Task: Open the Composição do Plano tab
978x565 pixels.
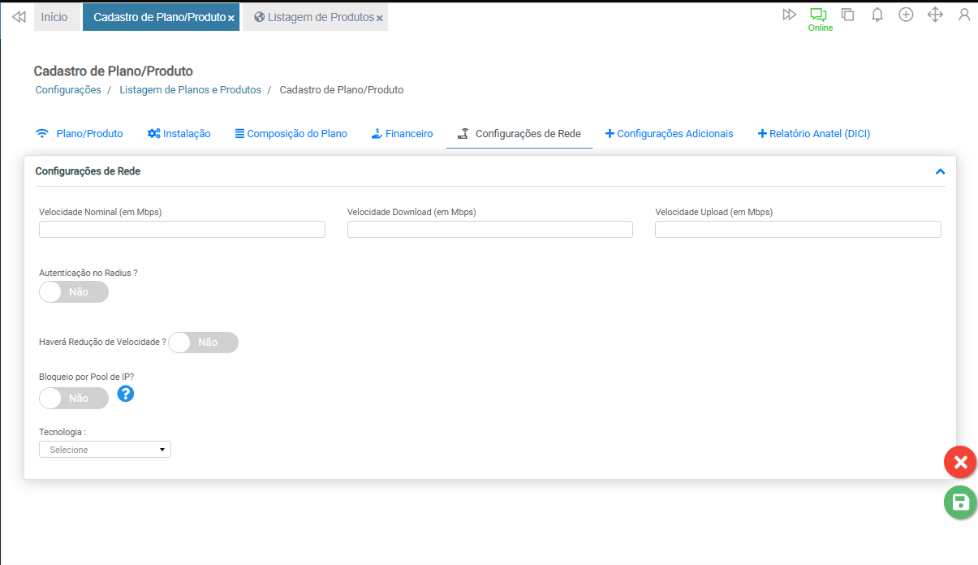Action: (x=291, y=134)
